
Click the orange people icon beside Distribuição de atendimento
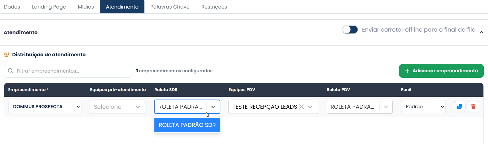point(7,54)
